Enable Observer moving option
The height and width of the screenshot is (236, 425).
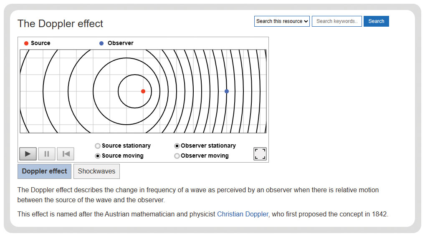point(177,156)
